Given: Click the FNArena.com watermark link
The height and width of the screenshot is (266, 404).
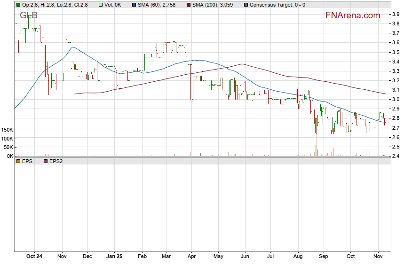Looking at the screenshot, I should (353, 16).
